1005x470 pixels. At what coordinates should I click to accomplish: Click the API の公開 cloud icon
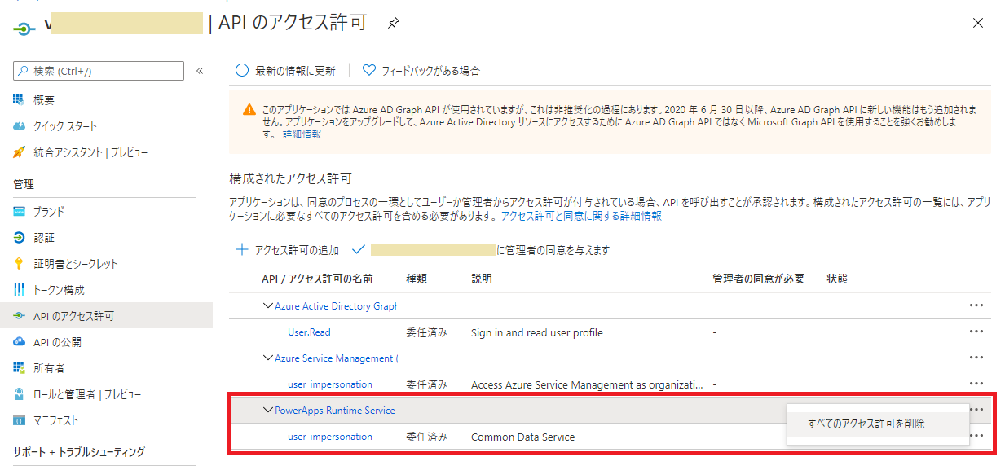pos(19,342)
